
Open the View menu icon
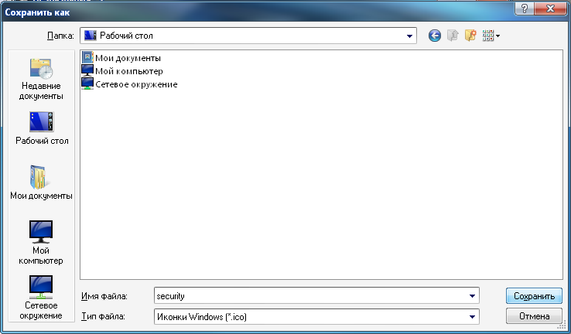[x=491, y=36]
